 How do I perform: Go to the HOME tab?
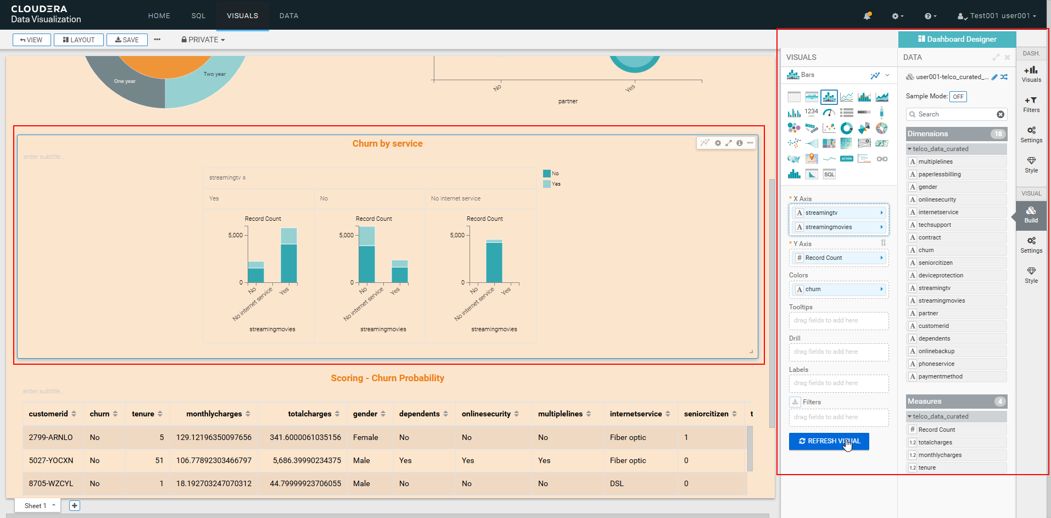tap(159, 16)
